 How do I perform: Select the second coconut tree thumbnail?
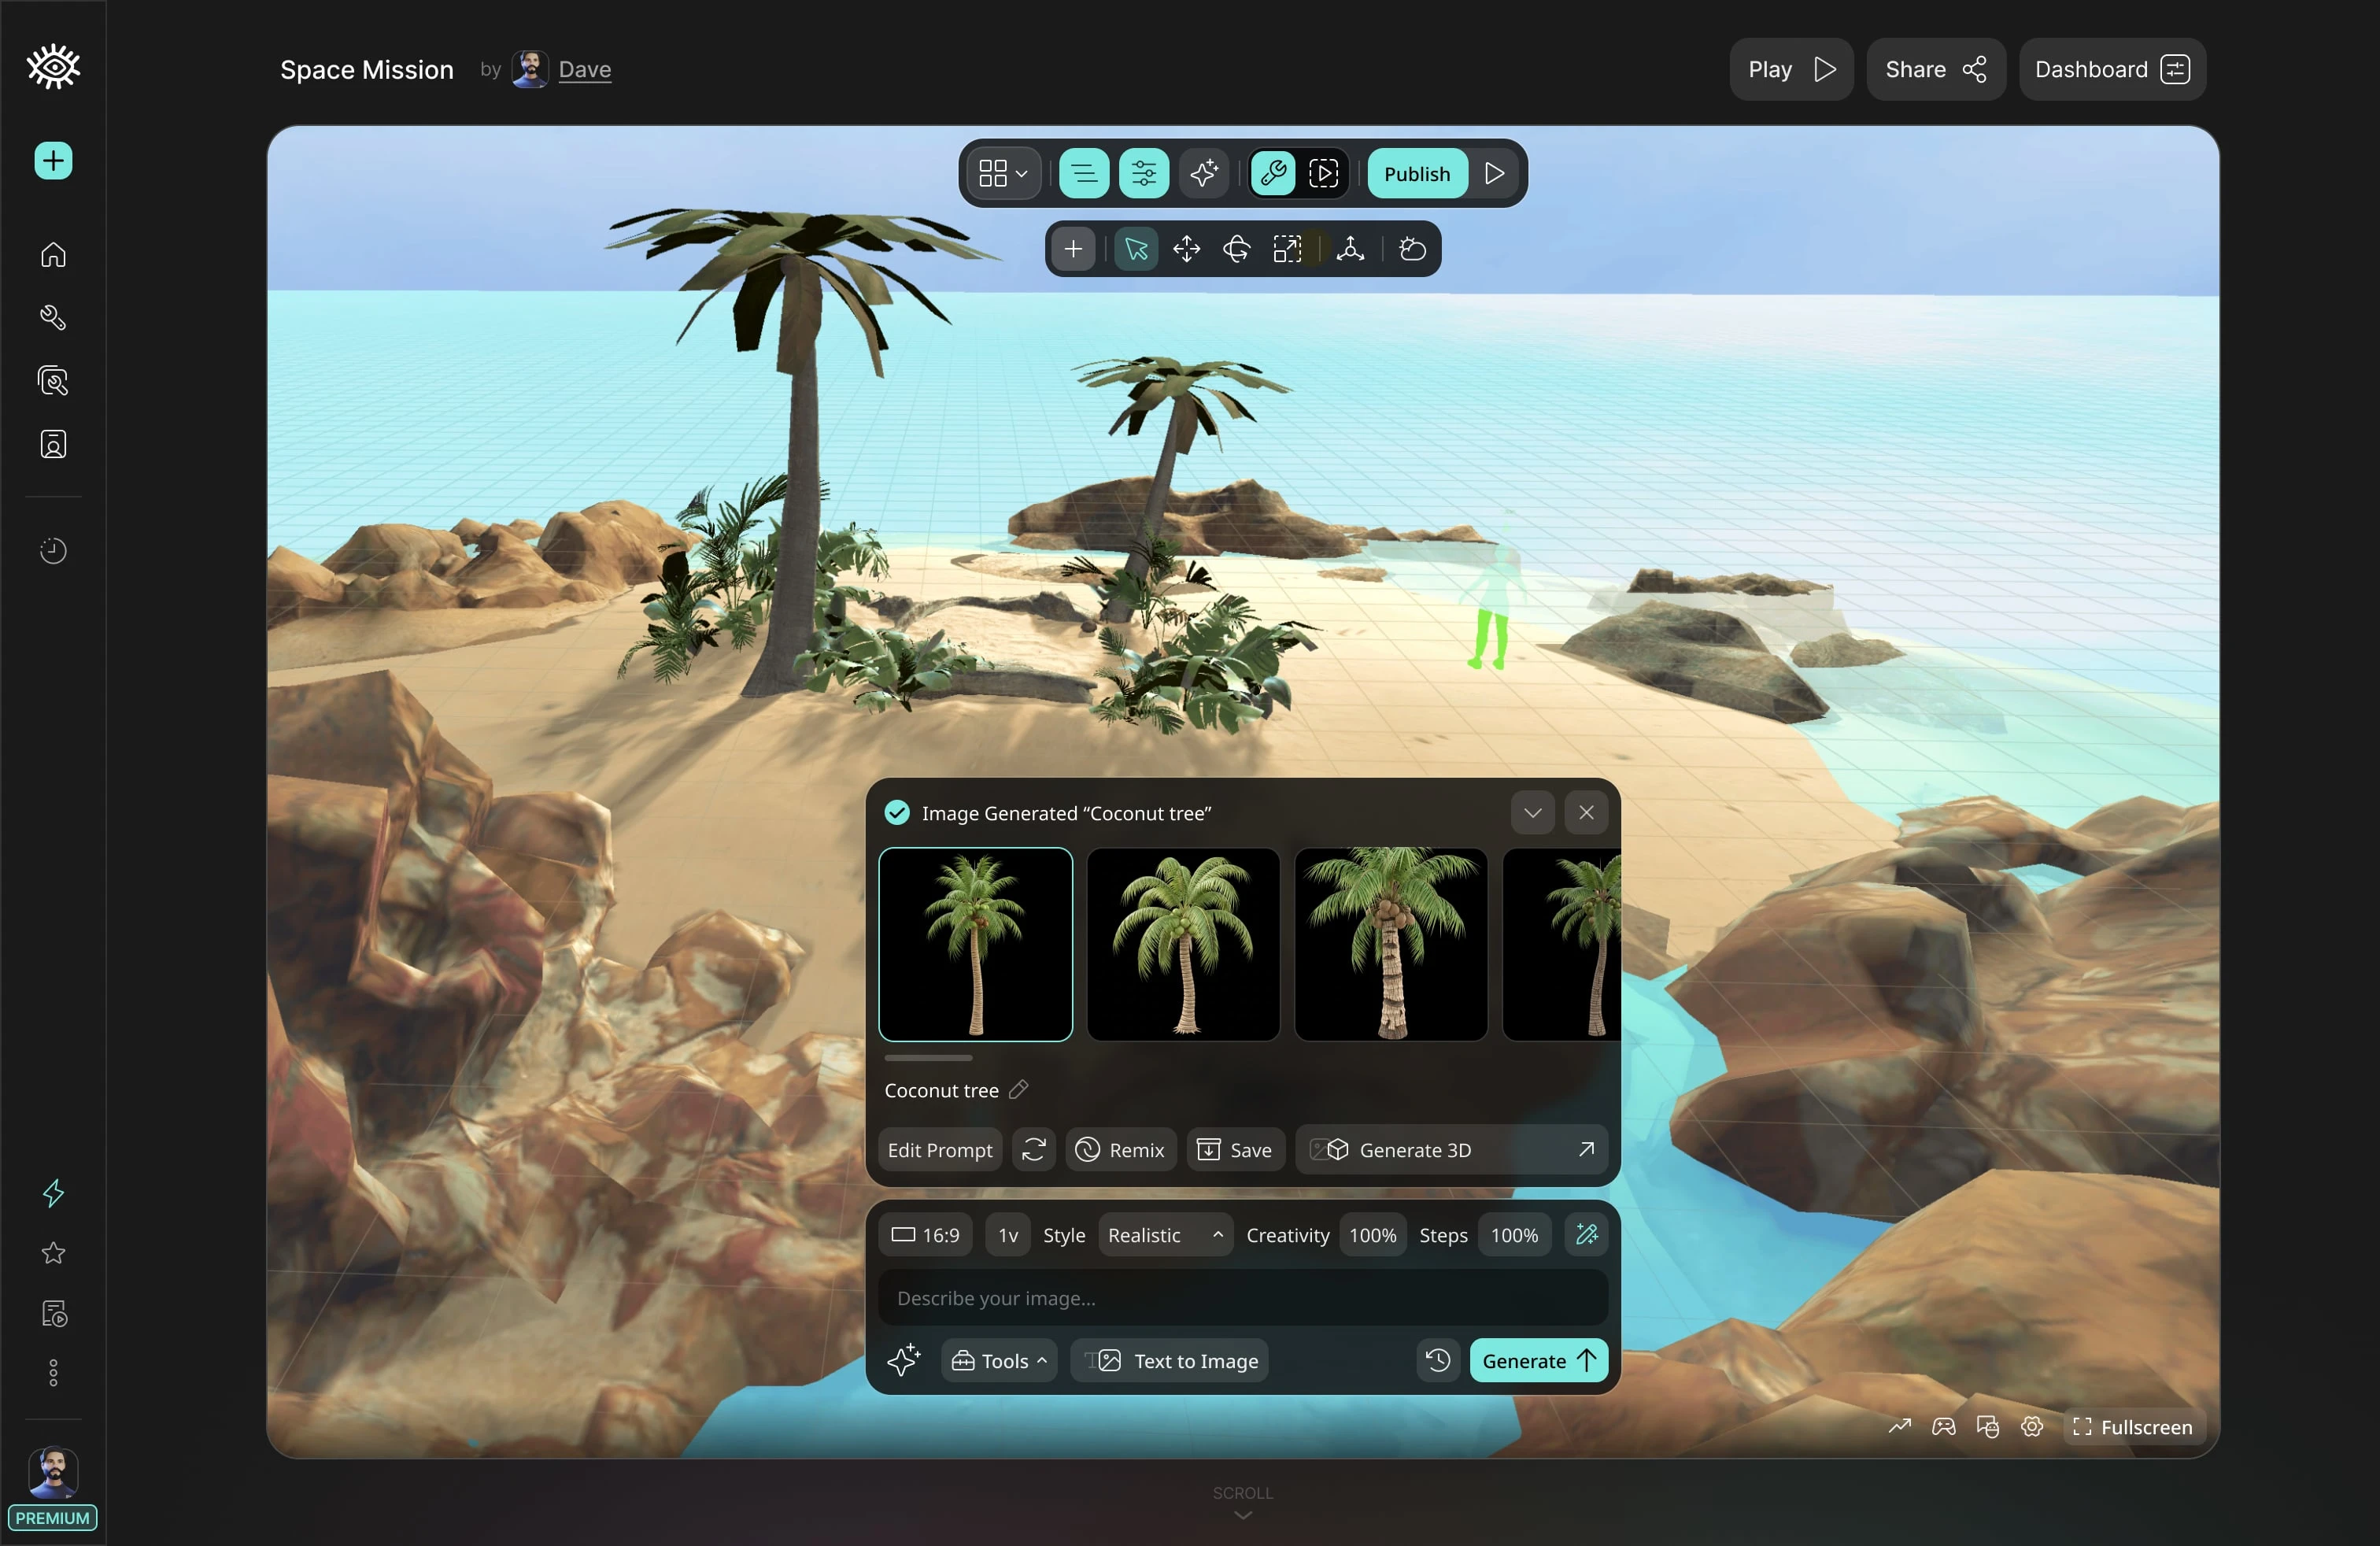point(1183,944)
